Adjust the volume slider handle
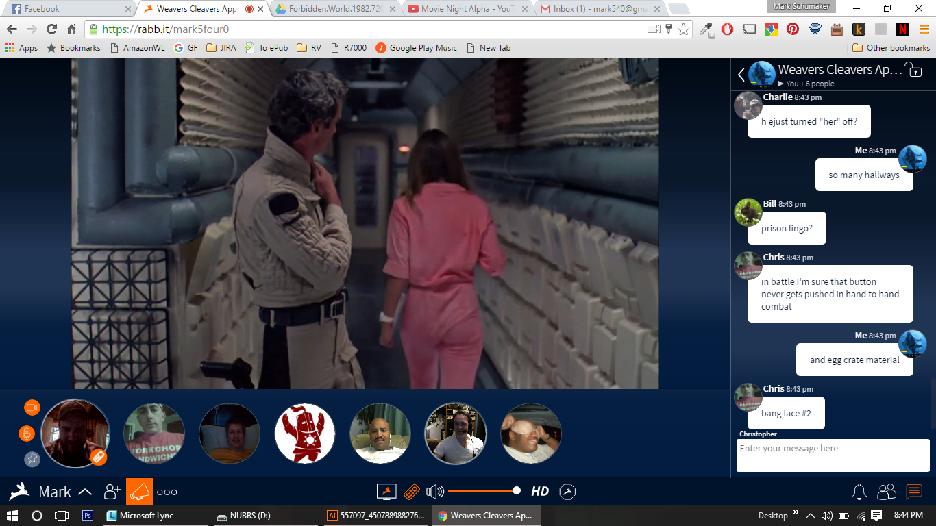The image size is (936, 526). tap(517, 490)
